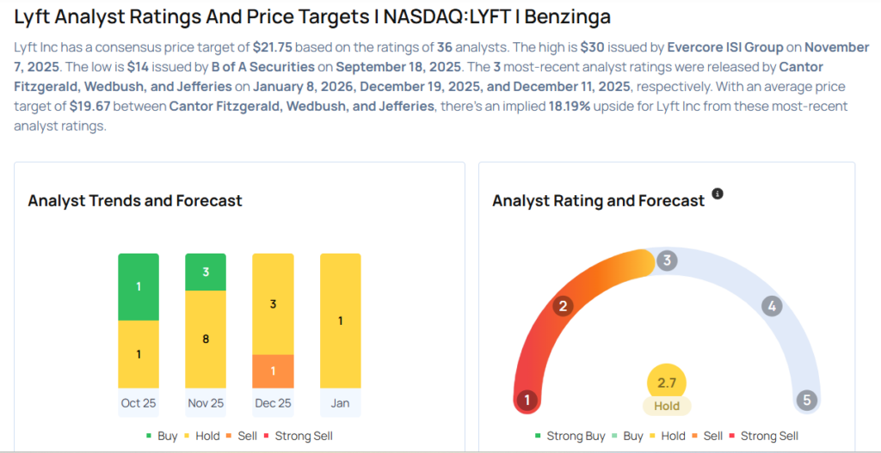Select gauge marker number 3
The height and width of the screenshot is (453, 881).
666,261
